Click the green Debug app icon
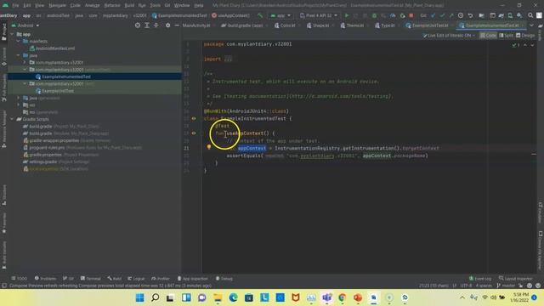Screen dimensions: 544x306 tap(374, 15)
